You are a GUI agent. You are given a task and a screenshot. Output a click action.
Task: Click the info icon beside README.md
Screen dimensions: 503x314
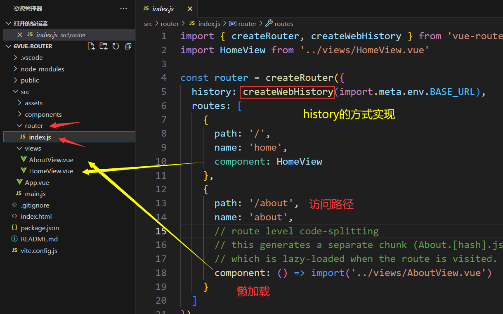click(14, 239)
